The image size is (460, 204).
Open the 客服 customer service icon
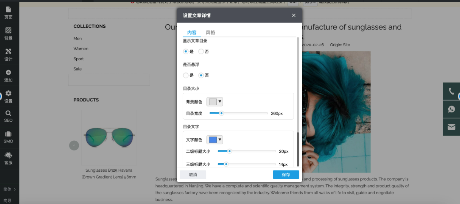click(x=8, y=158)
